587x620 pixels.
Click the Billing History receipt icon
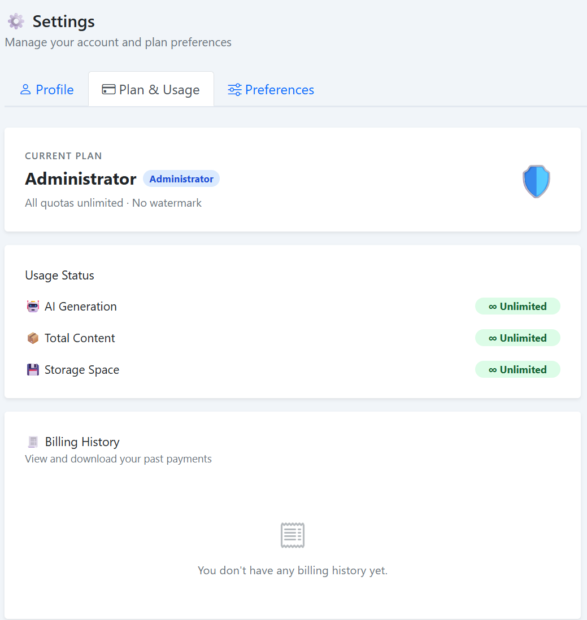33,442
